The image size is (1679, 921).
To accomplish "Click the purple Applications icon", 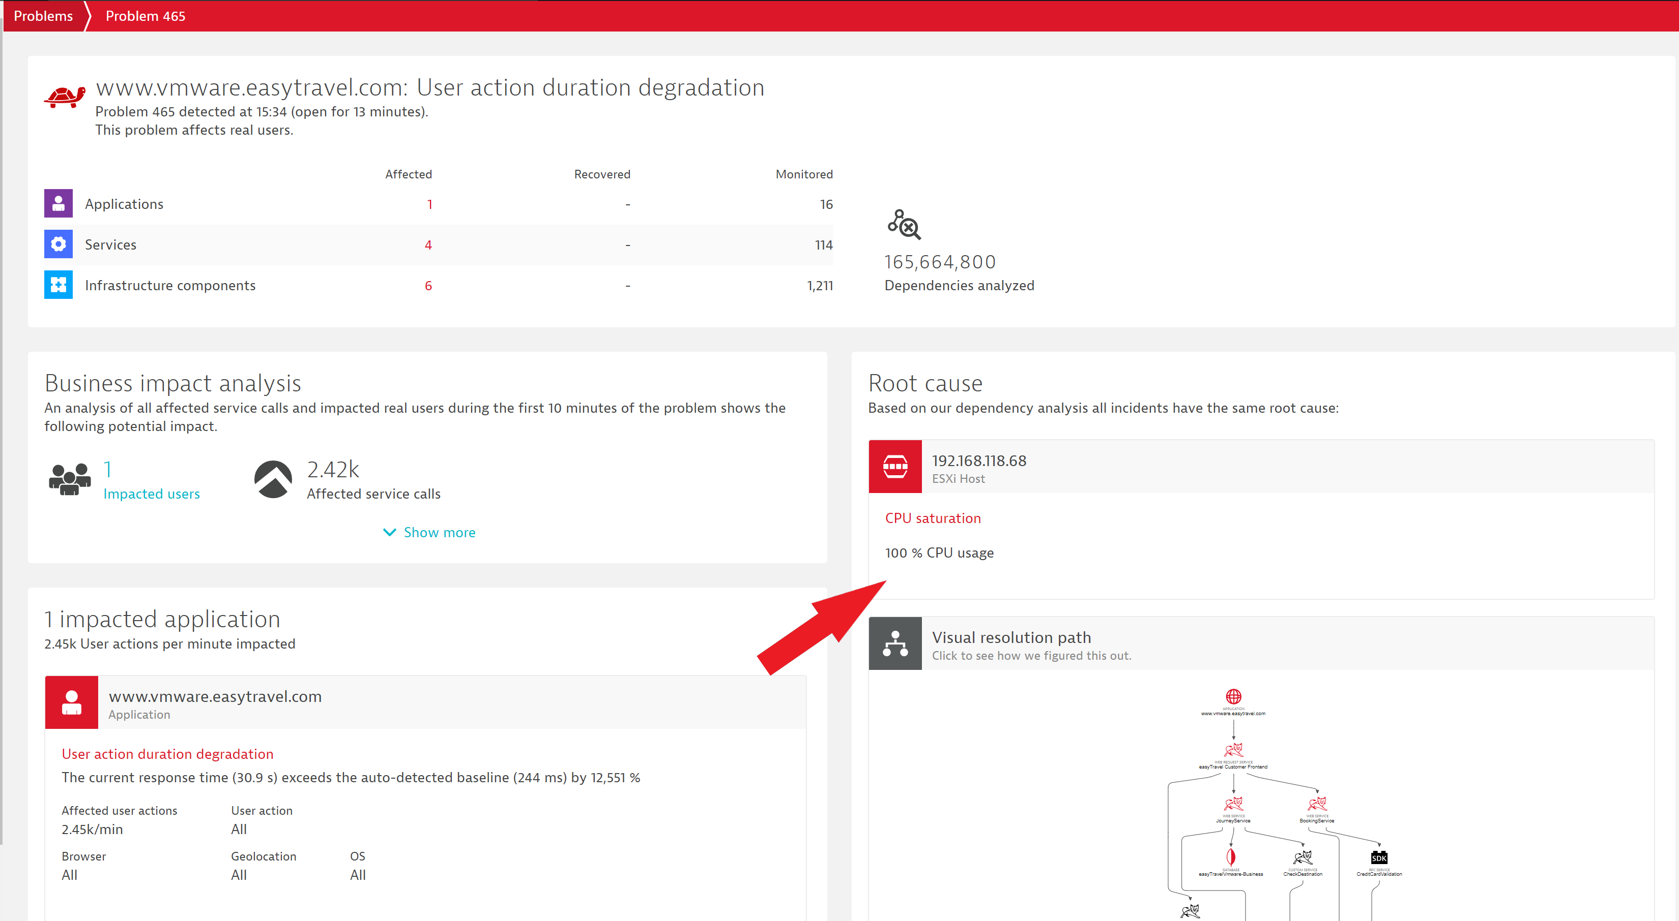I will pos(59,204).
